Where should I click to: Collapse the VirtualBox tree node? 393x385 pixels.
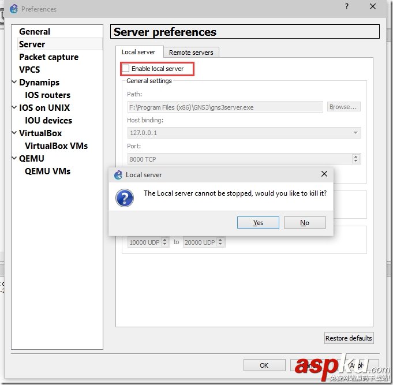tap(14, 133)
